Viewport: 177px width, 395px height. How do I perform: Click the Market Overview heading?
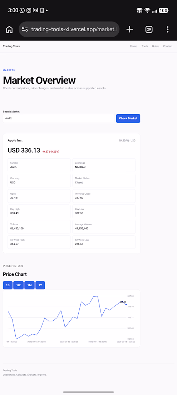coord(39,80)
